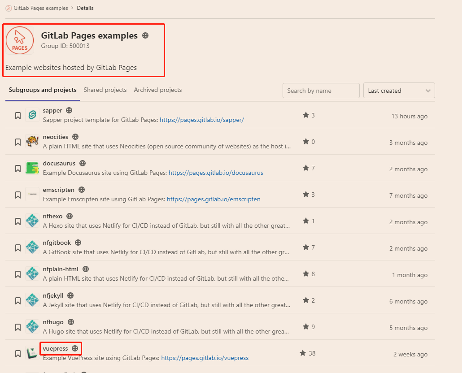The width and height of the screenshot is (462, 373).
Task: Click the globe visibility icon next to nfgitbook
Action: coord(78,243)
